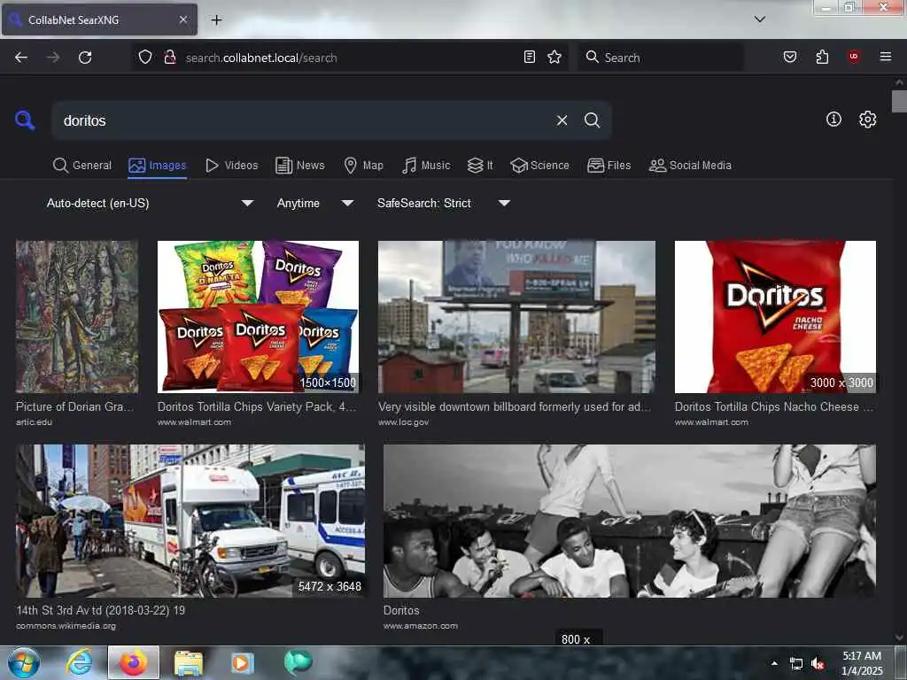
Task: Open Picture of Dorian Gray thumbnail
Action: [x=77, y=317]
